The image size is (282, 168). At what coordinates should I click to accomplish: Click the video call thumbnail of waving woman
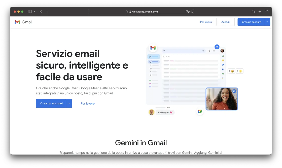pyautogui.click(x=222, y=99)
